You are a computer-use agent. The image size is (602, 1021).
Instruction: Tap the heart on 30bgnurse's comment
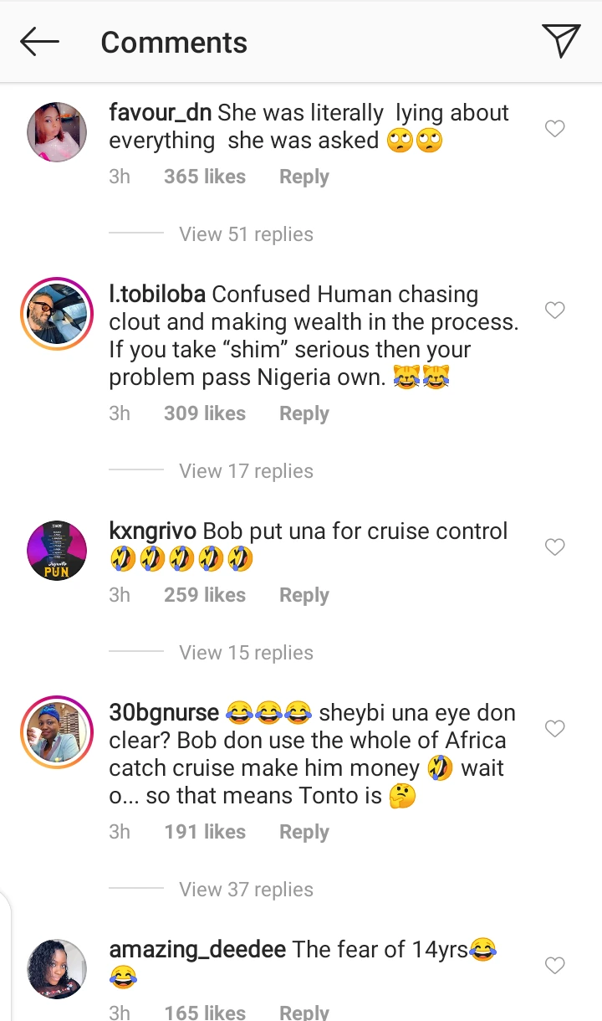pos(554,729)
